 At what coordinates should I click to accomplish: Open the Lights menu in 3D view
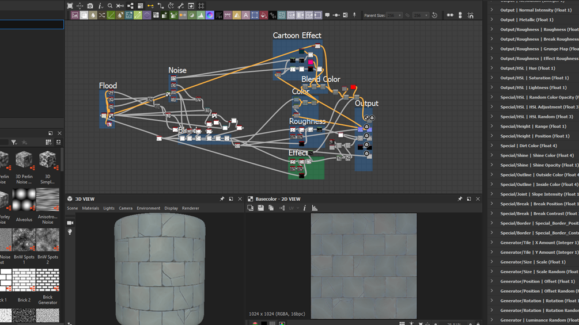(109, 208)
